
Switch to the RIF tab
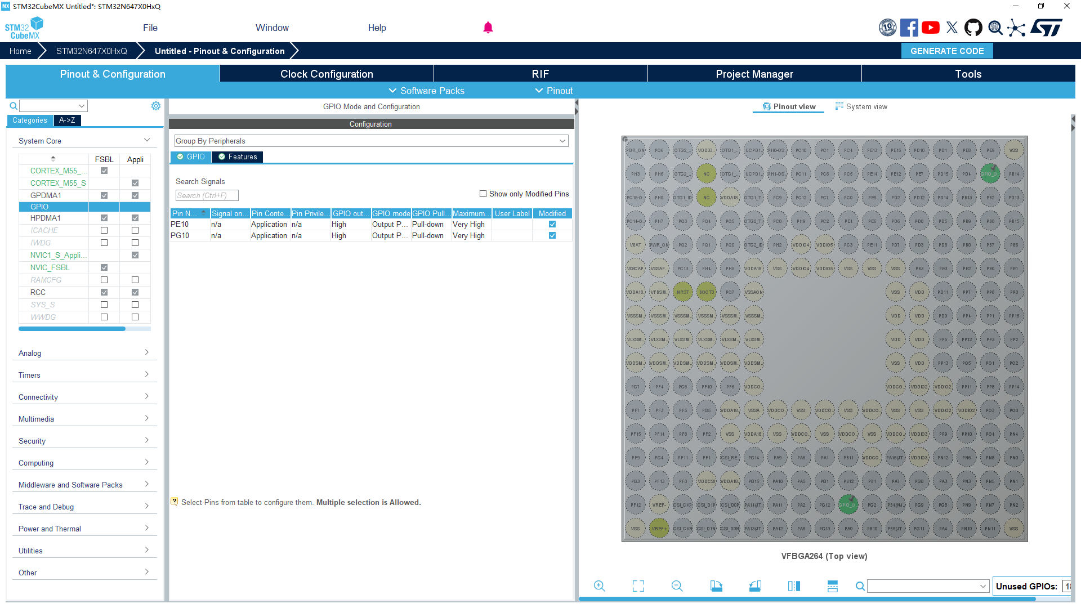coord(540,74)
